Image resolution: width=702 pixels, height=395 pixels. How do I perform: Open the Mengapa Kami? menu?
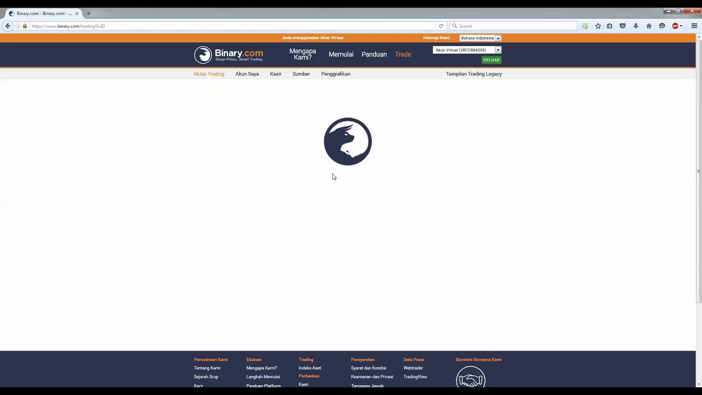(303, 54)
